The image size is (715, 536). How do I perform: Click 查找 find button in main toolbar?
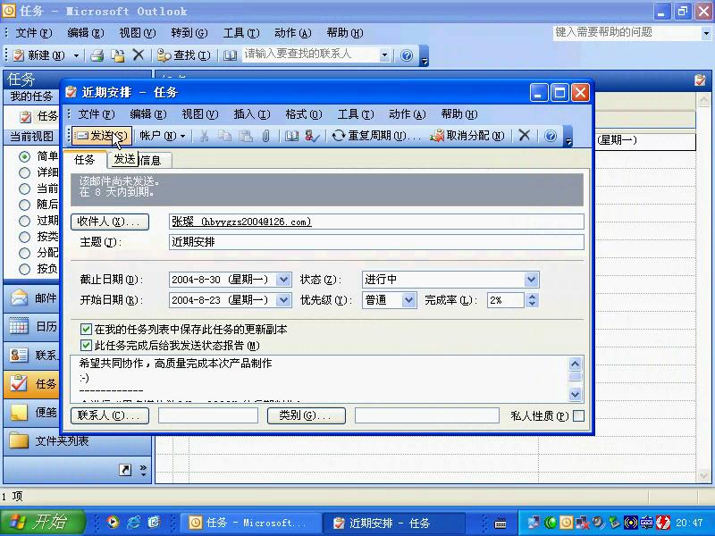pos(184,55)
